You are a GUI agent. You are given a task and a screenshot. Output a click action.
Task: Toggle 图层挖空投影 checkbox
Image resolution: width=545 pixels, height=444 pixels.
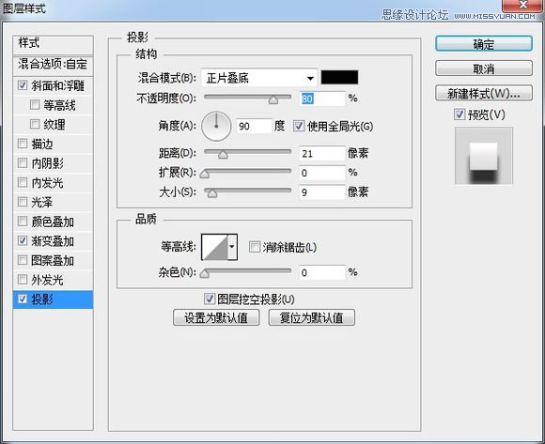(x=209, y=299)
